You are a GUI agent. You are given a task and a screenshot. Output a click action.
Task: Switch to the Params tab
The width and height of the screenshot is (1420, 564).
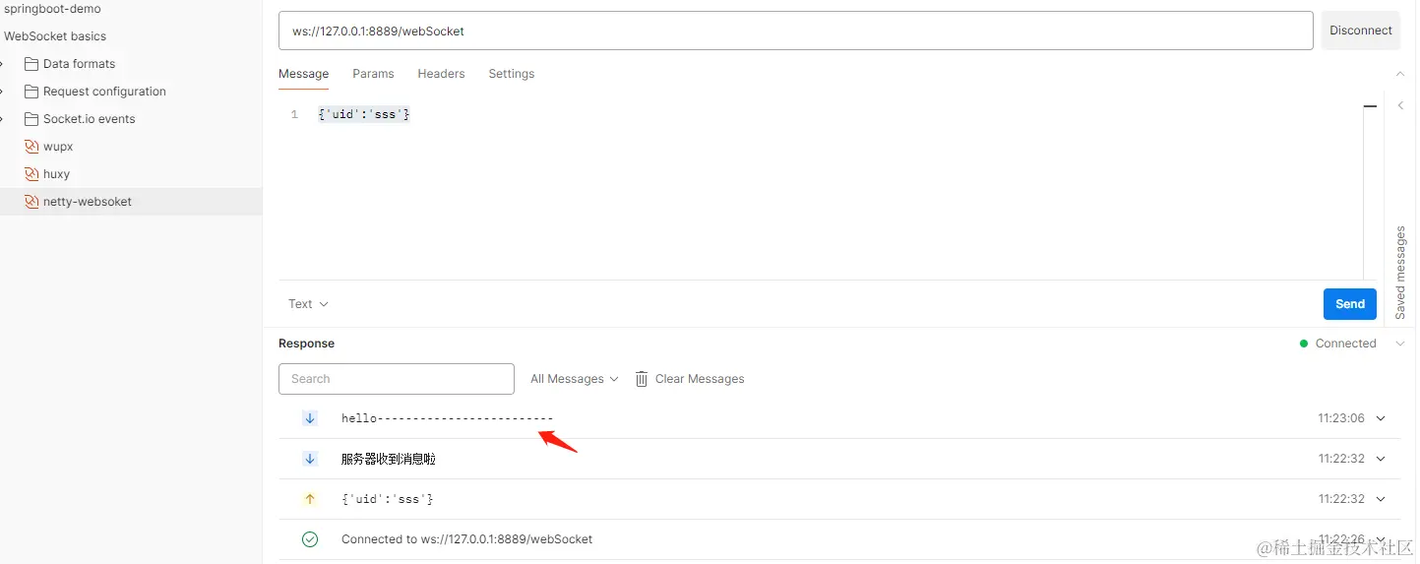(373, 74)
